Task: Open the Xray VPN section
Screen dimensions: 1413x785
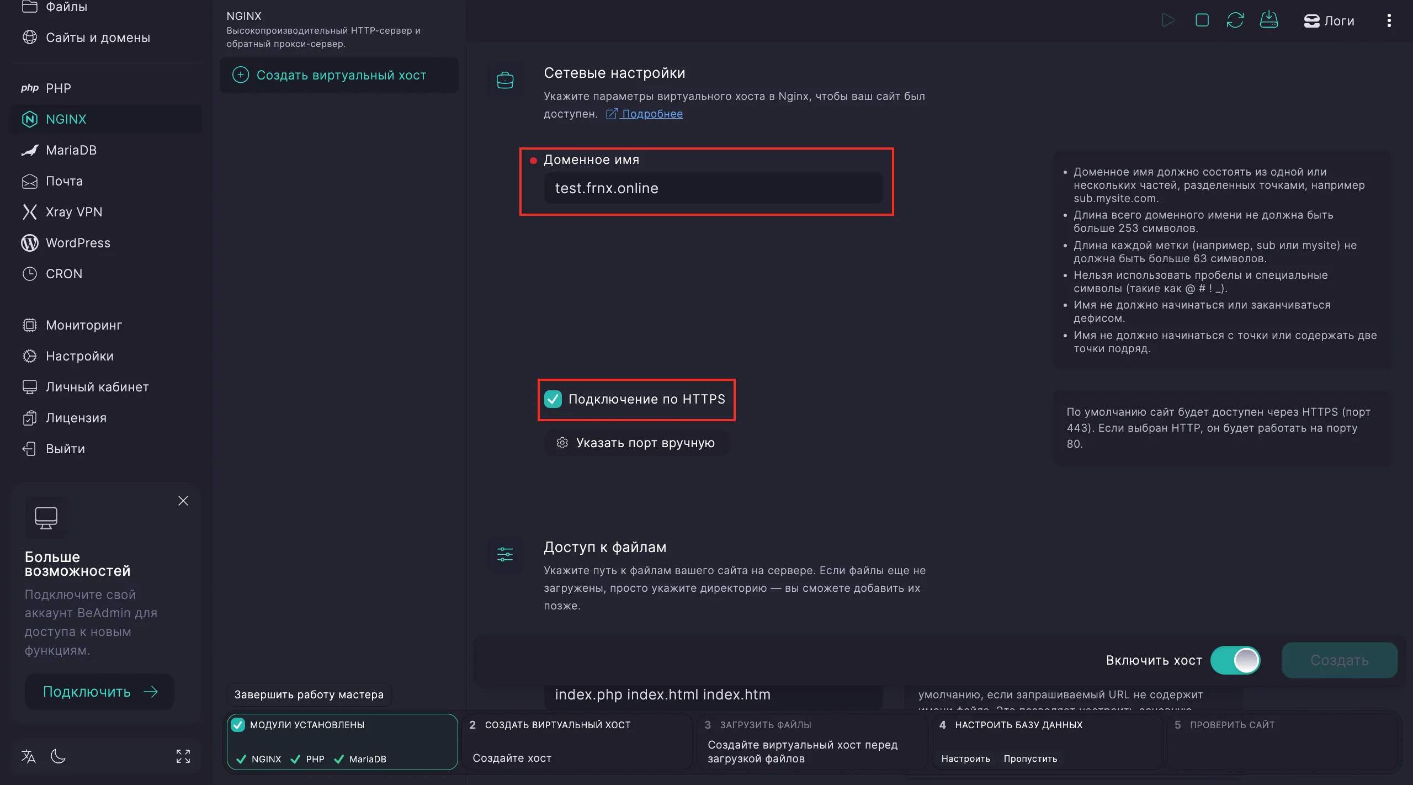Action: pyautogui.click(x=74, y=211)
